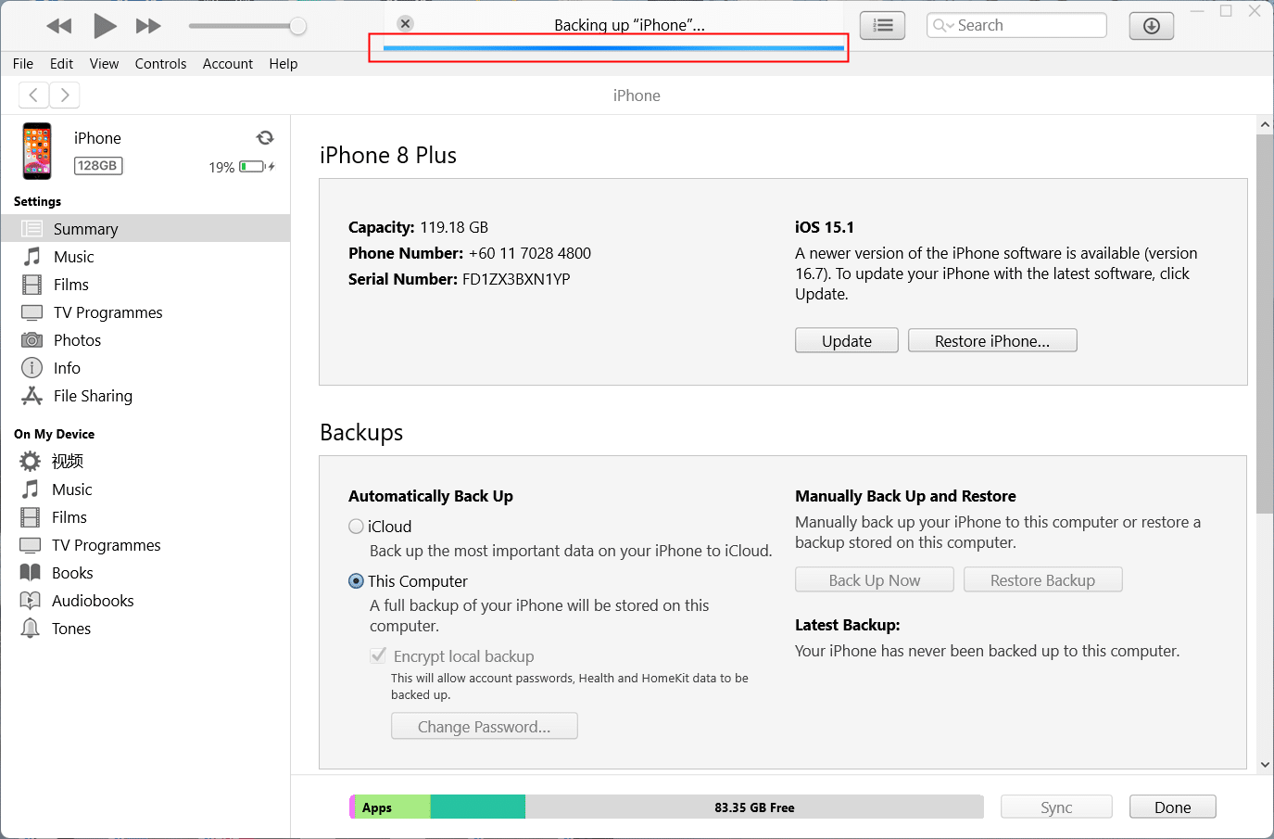Click the Update button
The image size is (1274, 839).
847,340
